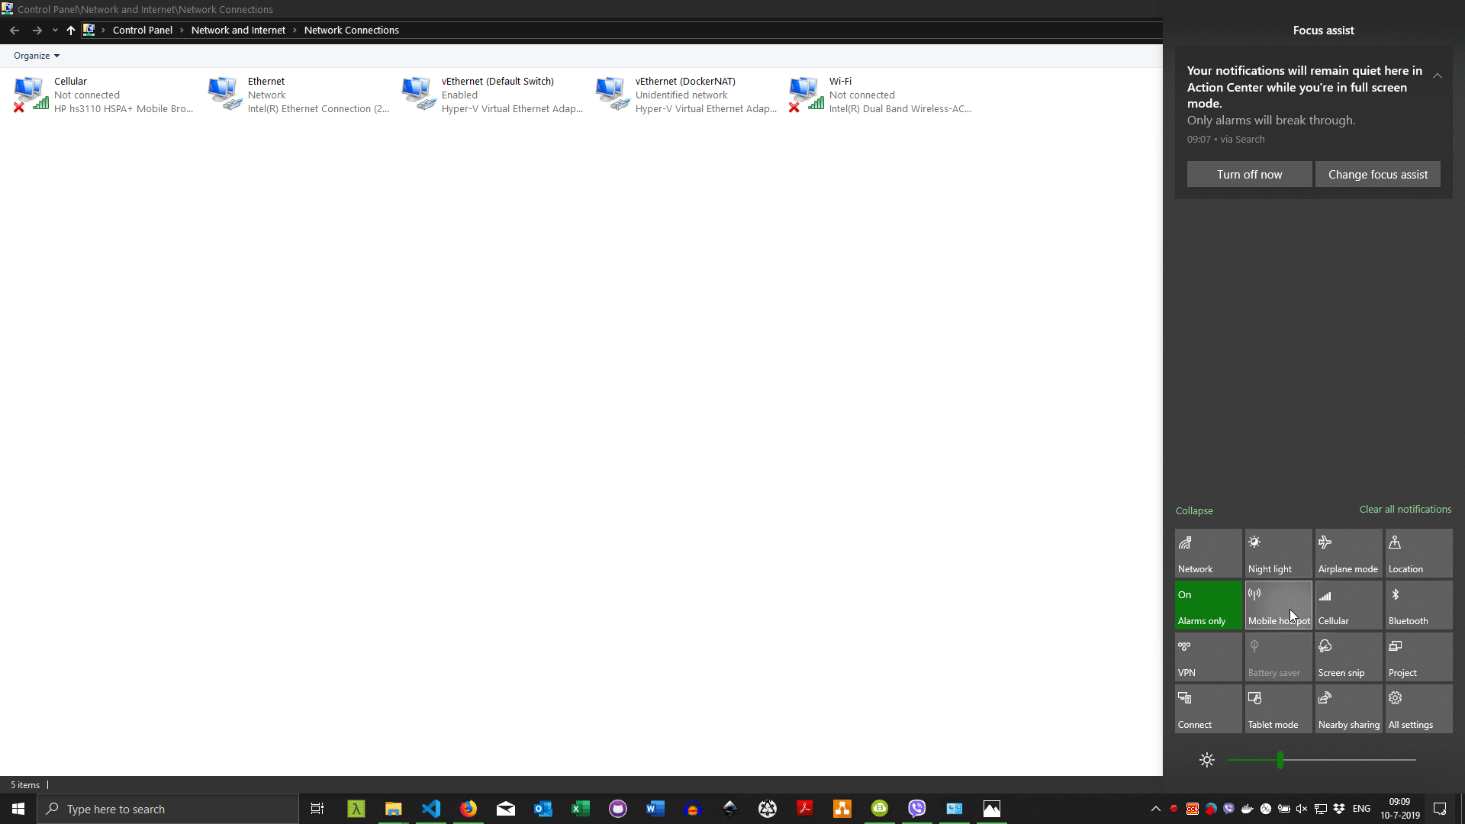Viewport: 1465px width, 824px height.
Task: Expand the system tray hidden icons arrow
Action: 1155,809
